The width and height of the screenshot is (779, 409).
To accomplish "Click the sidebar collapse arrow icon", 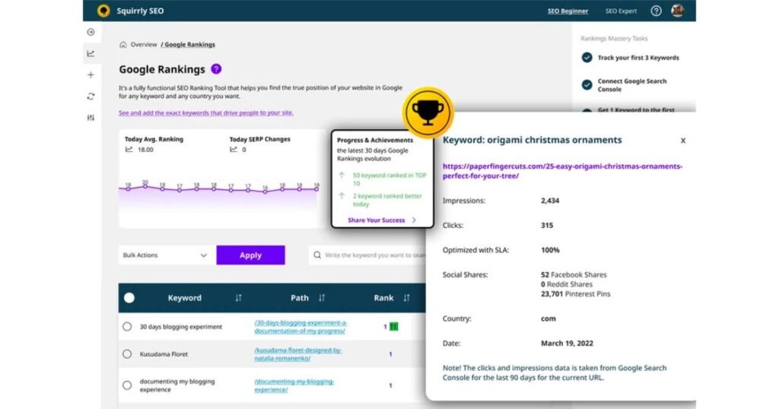I will tap(91, 32).
